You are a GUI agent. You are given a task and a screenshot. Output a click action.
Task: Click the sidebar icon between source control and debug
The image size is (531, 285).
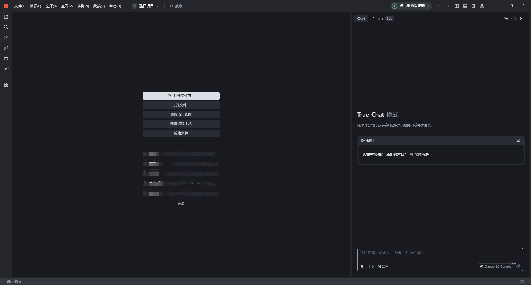(6, 48)
